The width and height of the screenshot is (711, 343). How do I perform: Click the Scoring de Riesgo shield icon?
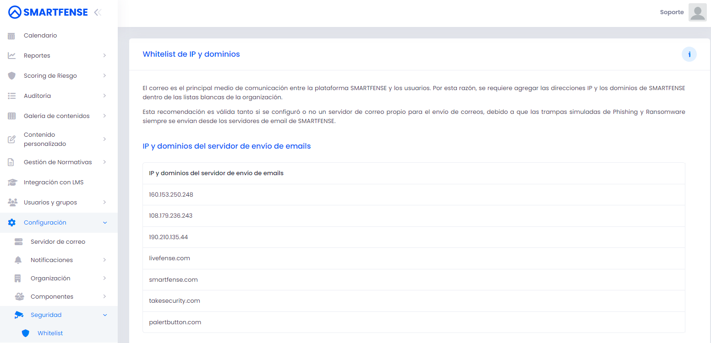(12, 76)
